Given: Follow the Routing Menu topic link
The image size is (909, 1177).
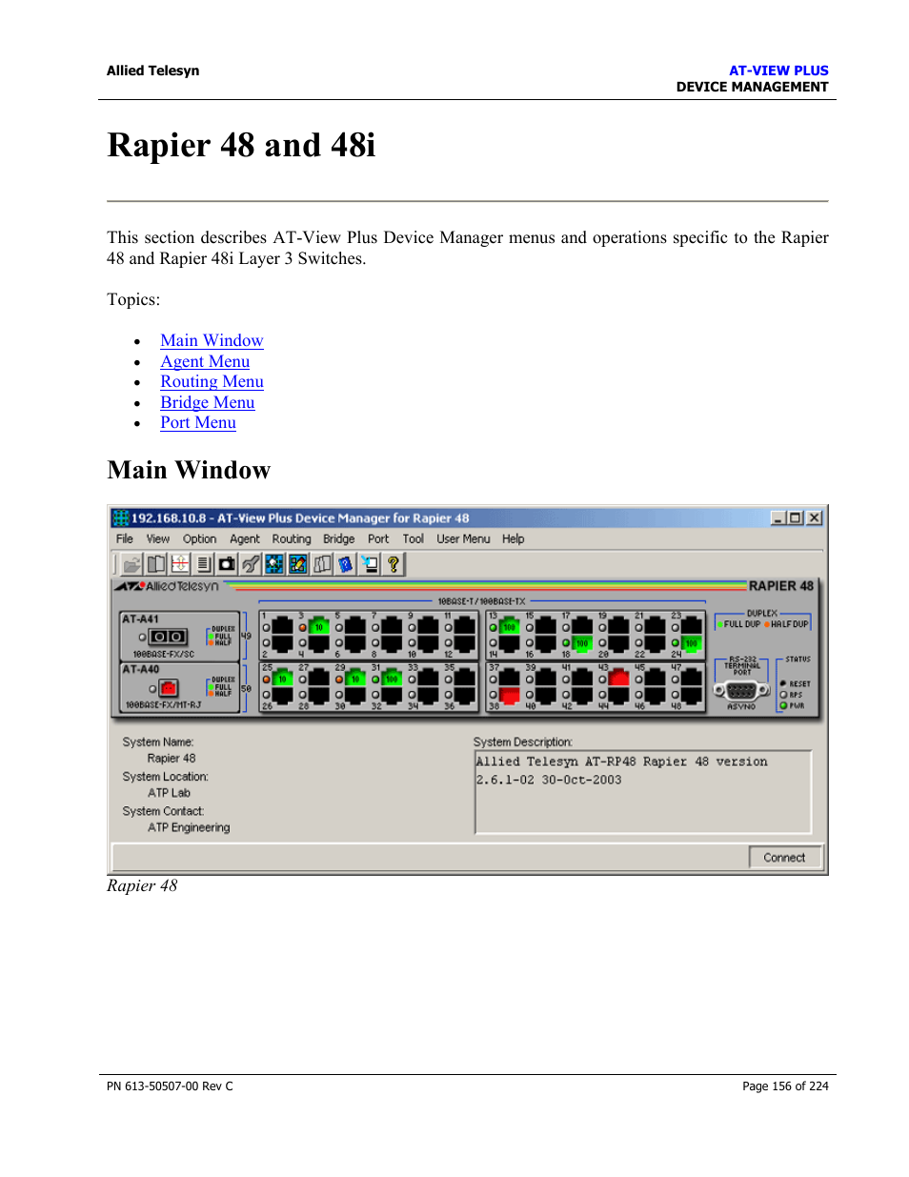Looking at the screenshot, I should 212,381.
